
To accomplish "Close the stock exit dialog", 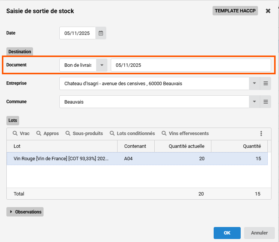I will [268, 11].
